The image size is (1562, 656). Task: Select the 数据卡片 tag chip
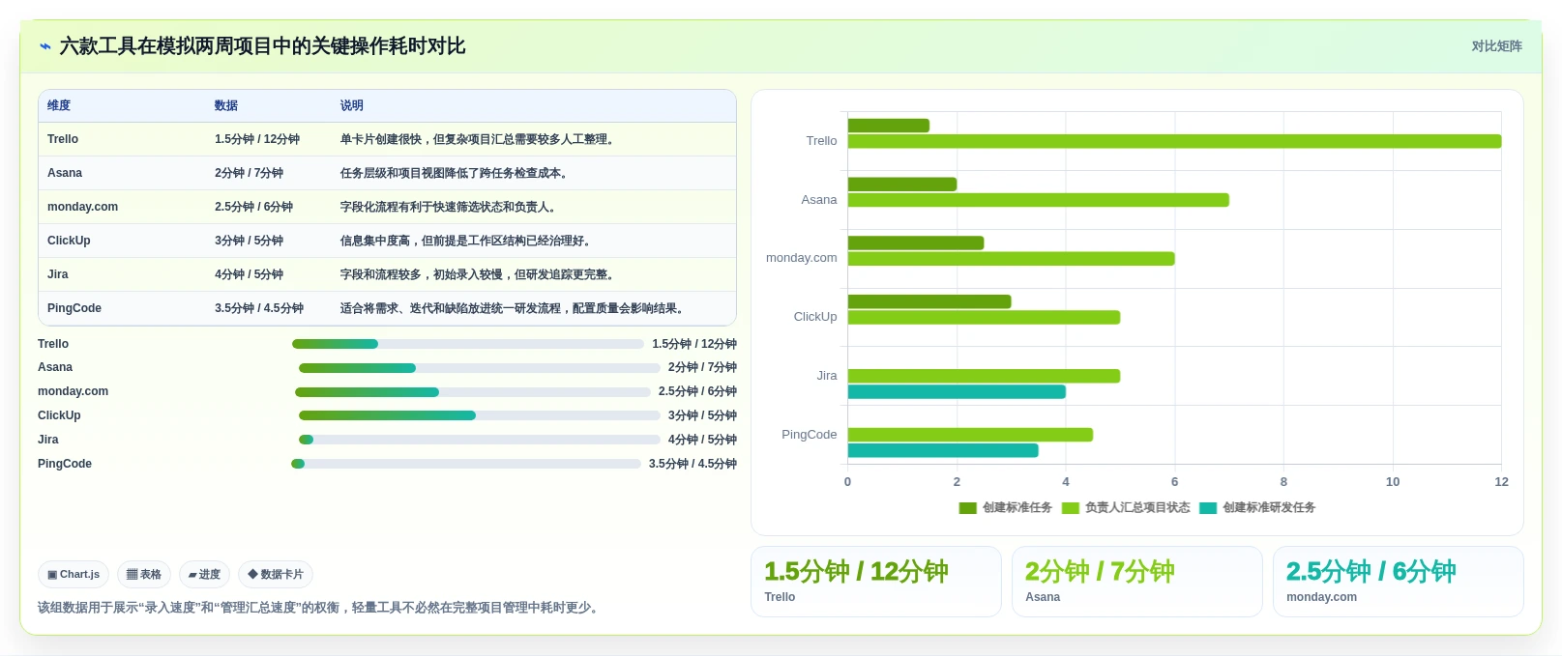pos(276,575)
